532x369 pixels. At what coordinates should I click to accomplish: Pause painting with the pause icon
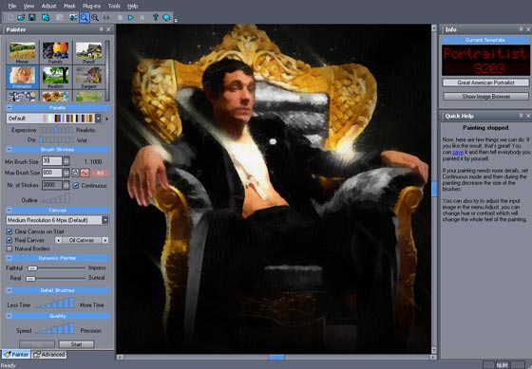click(142, 17)
